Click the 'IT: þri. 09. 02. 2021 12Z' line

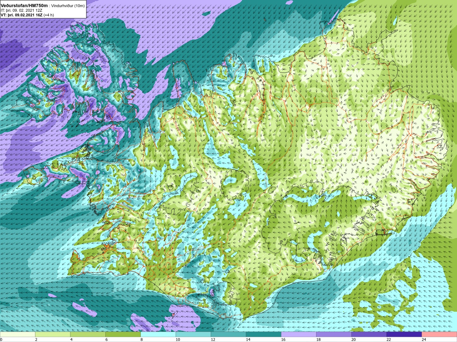click(22, 10)
